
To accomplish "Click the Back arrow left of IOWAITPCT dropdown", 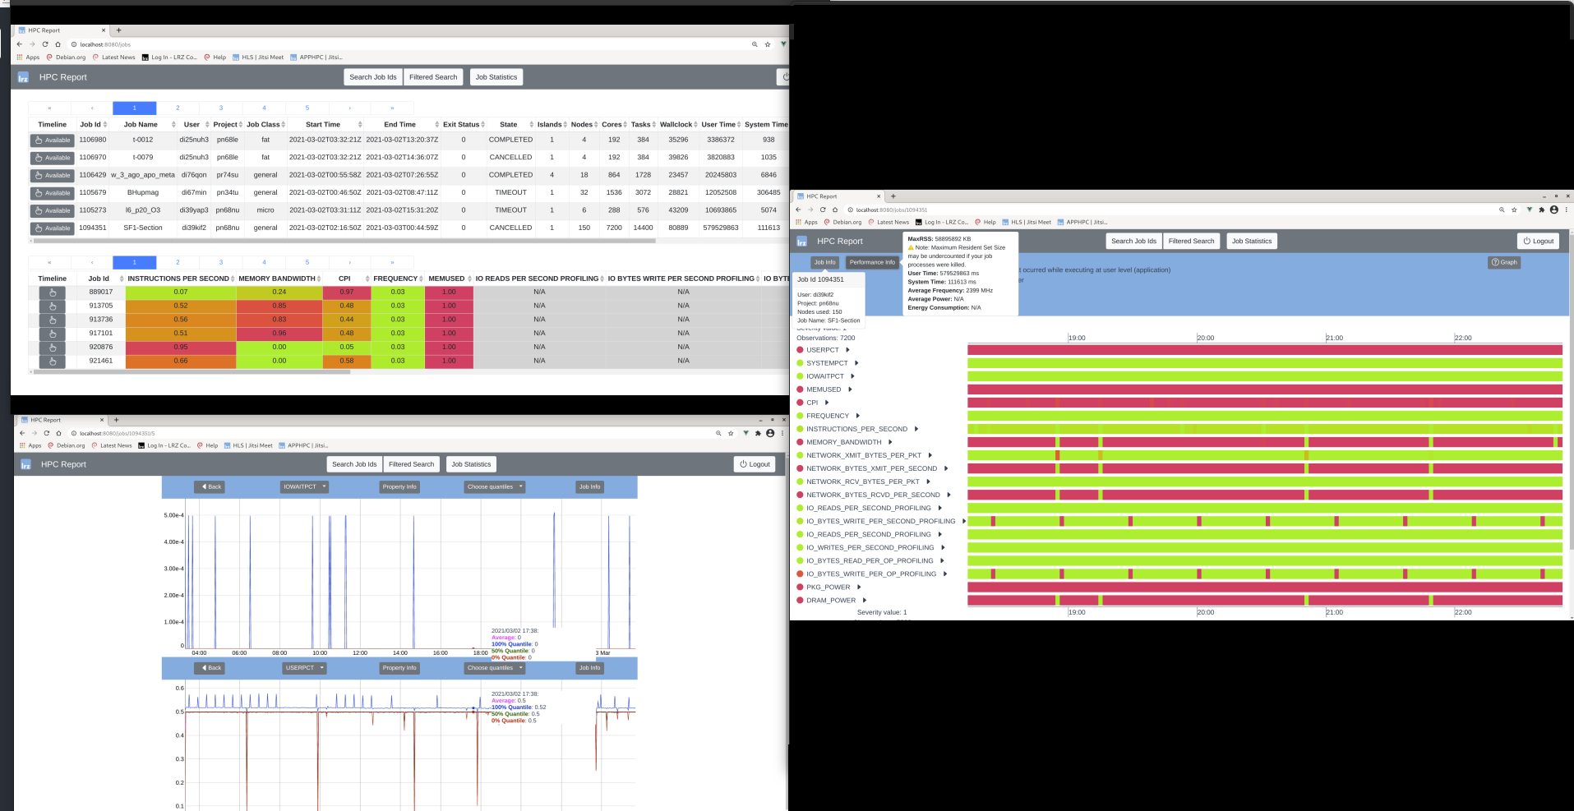I will [210, 486].
